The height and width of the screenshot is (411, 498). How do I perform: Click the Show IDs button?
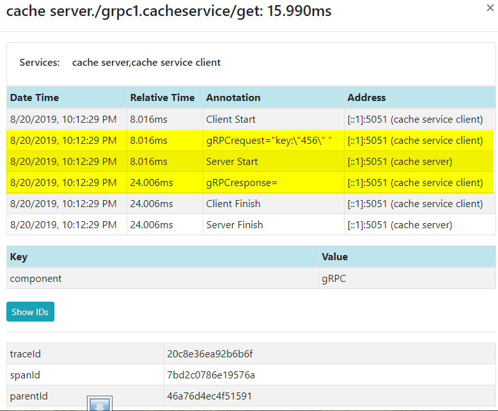[30, 311]
